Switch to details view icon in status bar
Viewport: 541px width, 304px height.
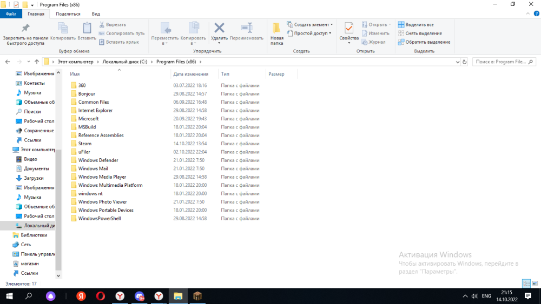(526, 283)
